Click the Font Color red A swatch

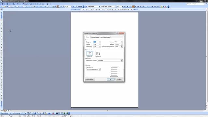pyautogui.click(x=165, y=6)
